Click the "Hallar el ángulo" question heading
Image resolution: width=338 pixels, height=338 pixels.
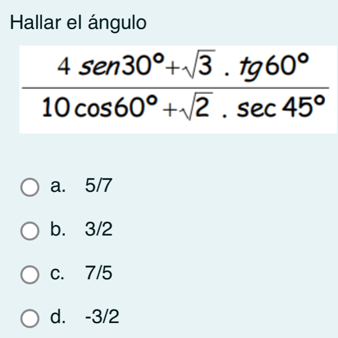point(78,24)
